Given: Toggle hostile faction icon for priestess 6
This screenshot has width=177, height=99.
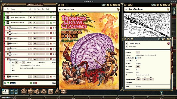Looking at the screenshot, I should point(51,54).
